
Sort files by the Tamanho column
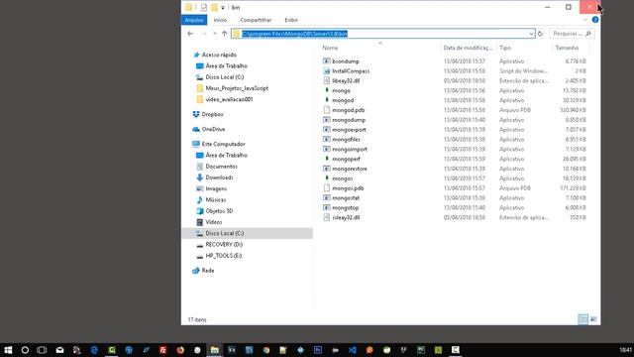(567, 48)
